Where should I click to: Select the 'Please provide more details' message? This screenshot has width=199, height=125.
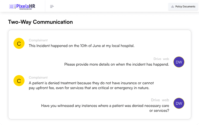pos(116,64)
